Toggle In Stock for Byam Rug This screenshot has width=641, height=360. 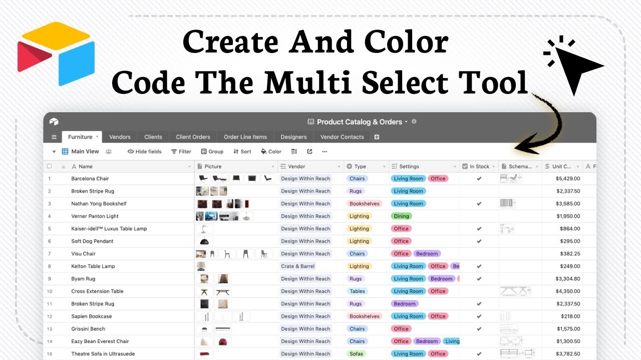[479, 278]
